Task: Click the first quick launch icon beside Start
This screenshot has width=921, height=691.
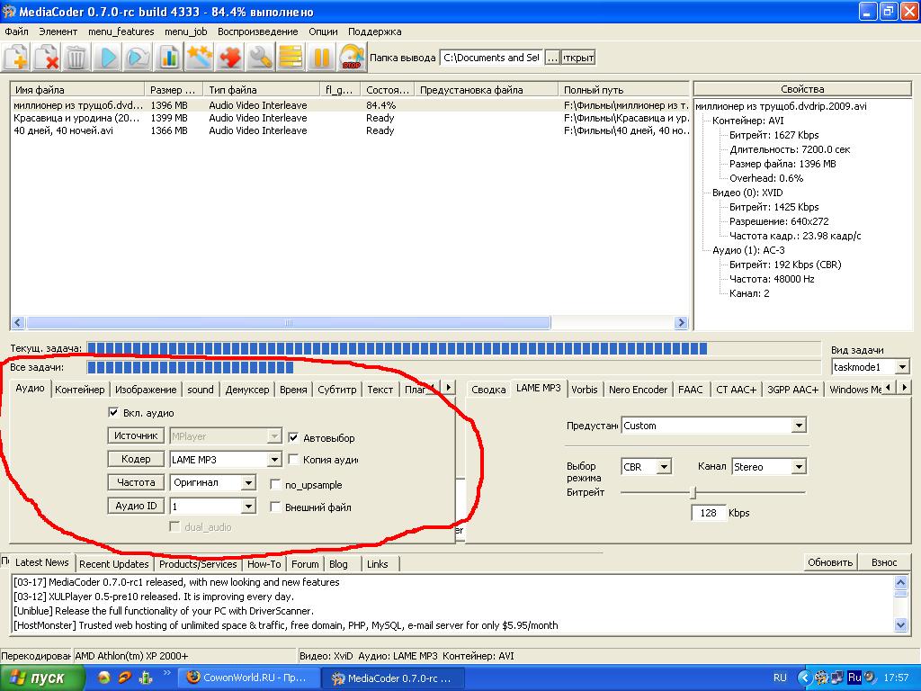Action: 104,678
